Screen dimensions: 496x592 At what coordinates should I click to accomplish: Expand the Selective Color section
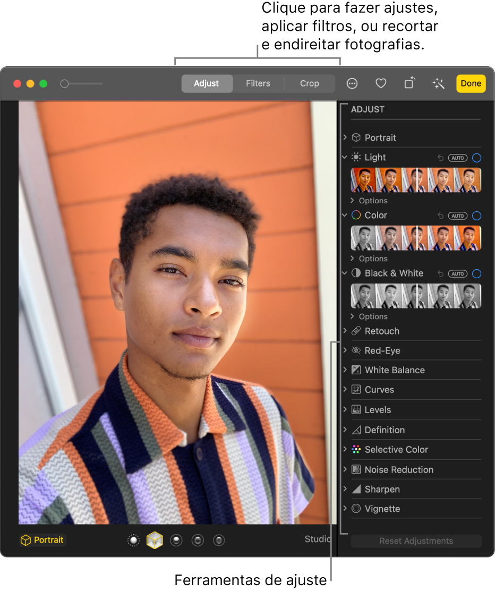(345, 449)
